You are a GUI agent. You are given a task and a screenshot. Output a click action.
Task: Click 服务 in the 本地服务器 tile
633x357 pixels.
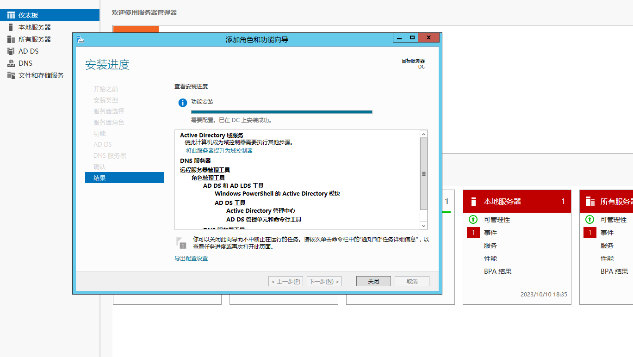(x=490, y=246)
